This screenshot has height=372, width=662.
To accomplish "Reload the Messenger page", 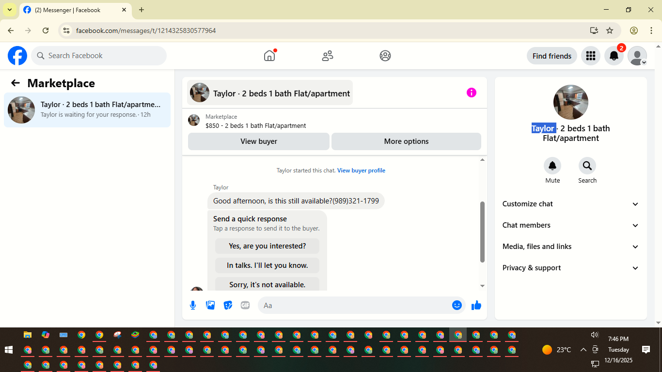I will point(46,31).
